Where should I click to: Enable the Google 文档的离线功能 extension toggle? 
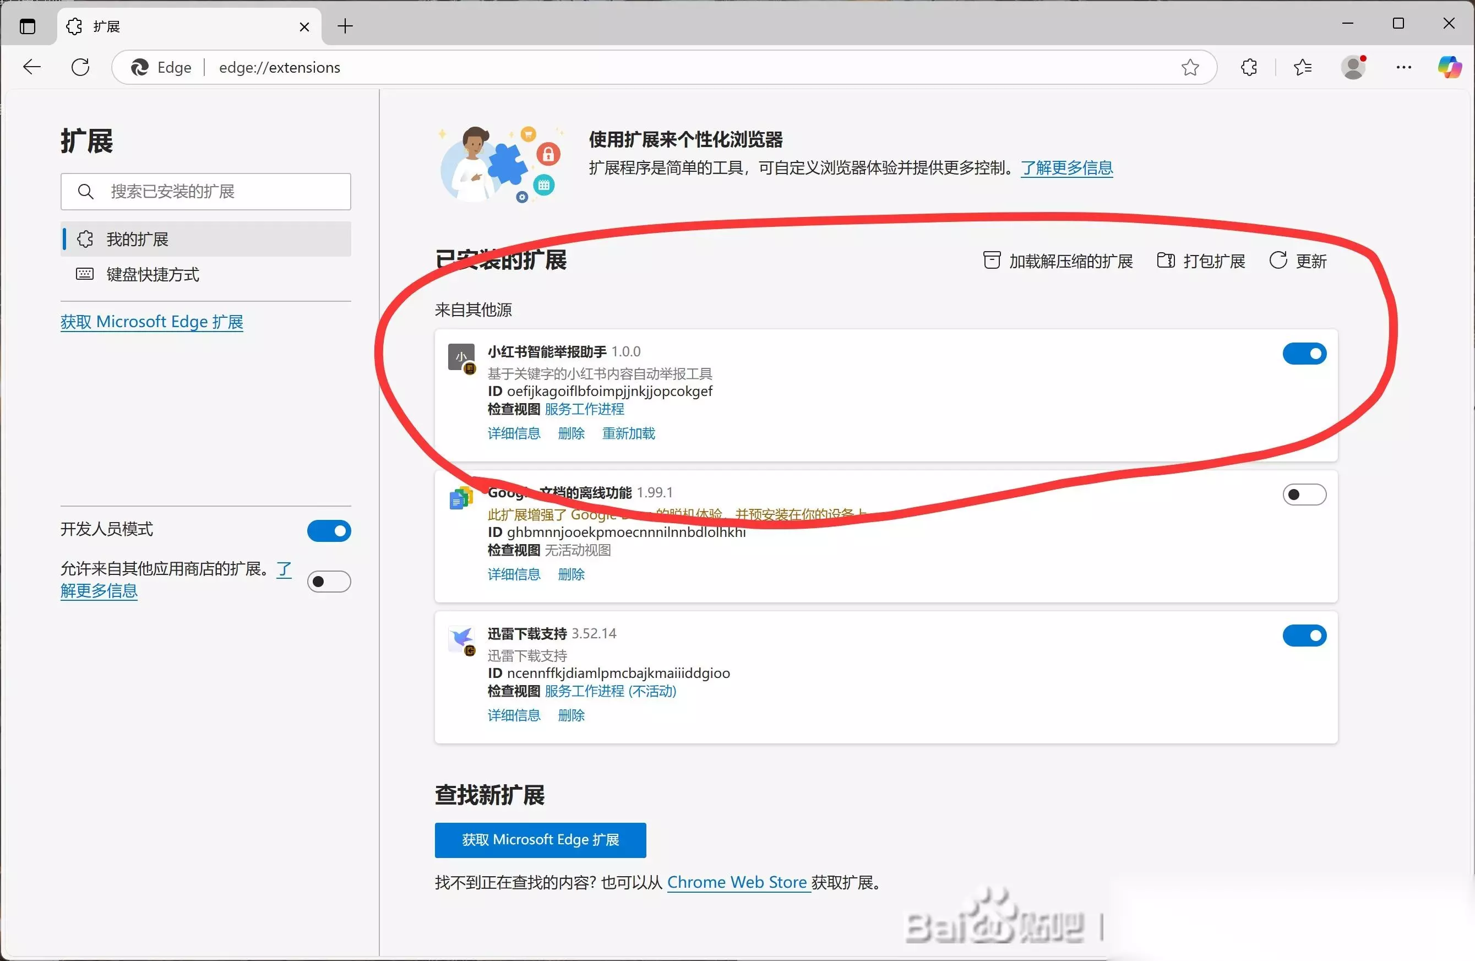tap(1304, 494)
